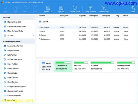Select the E: Dados partition row
Screen dimensions: 138x104
[83, 35]
